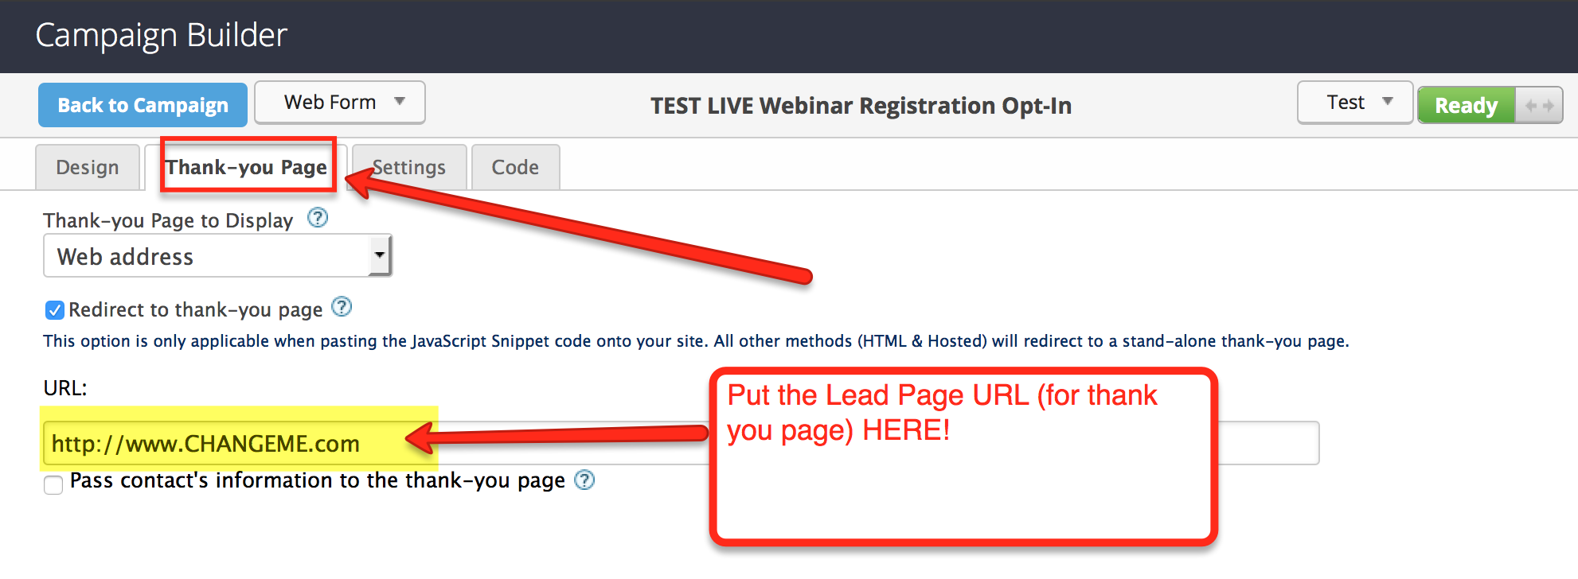
Task: Uncheck the Redirect to thank-you page checkbox
Action: coord(54,310)
